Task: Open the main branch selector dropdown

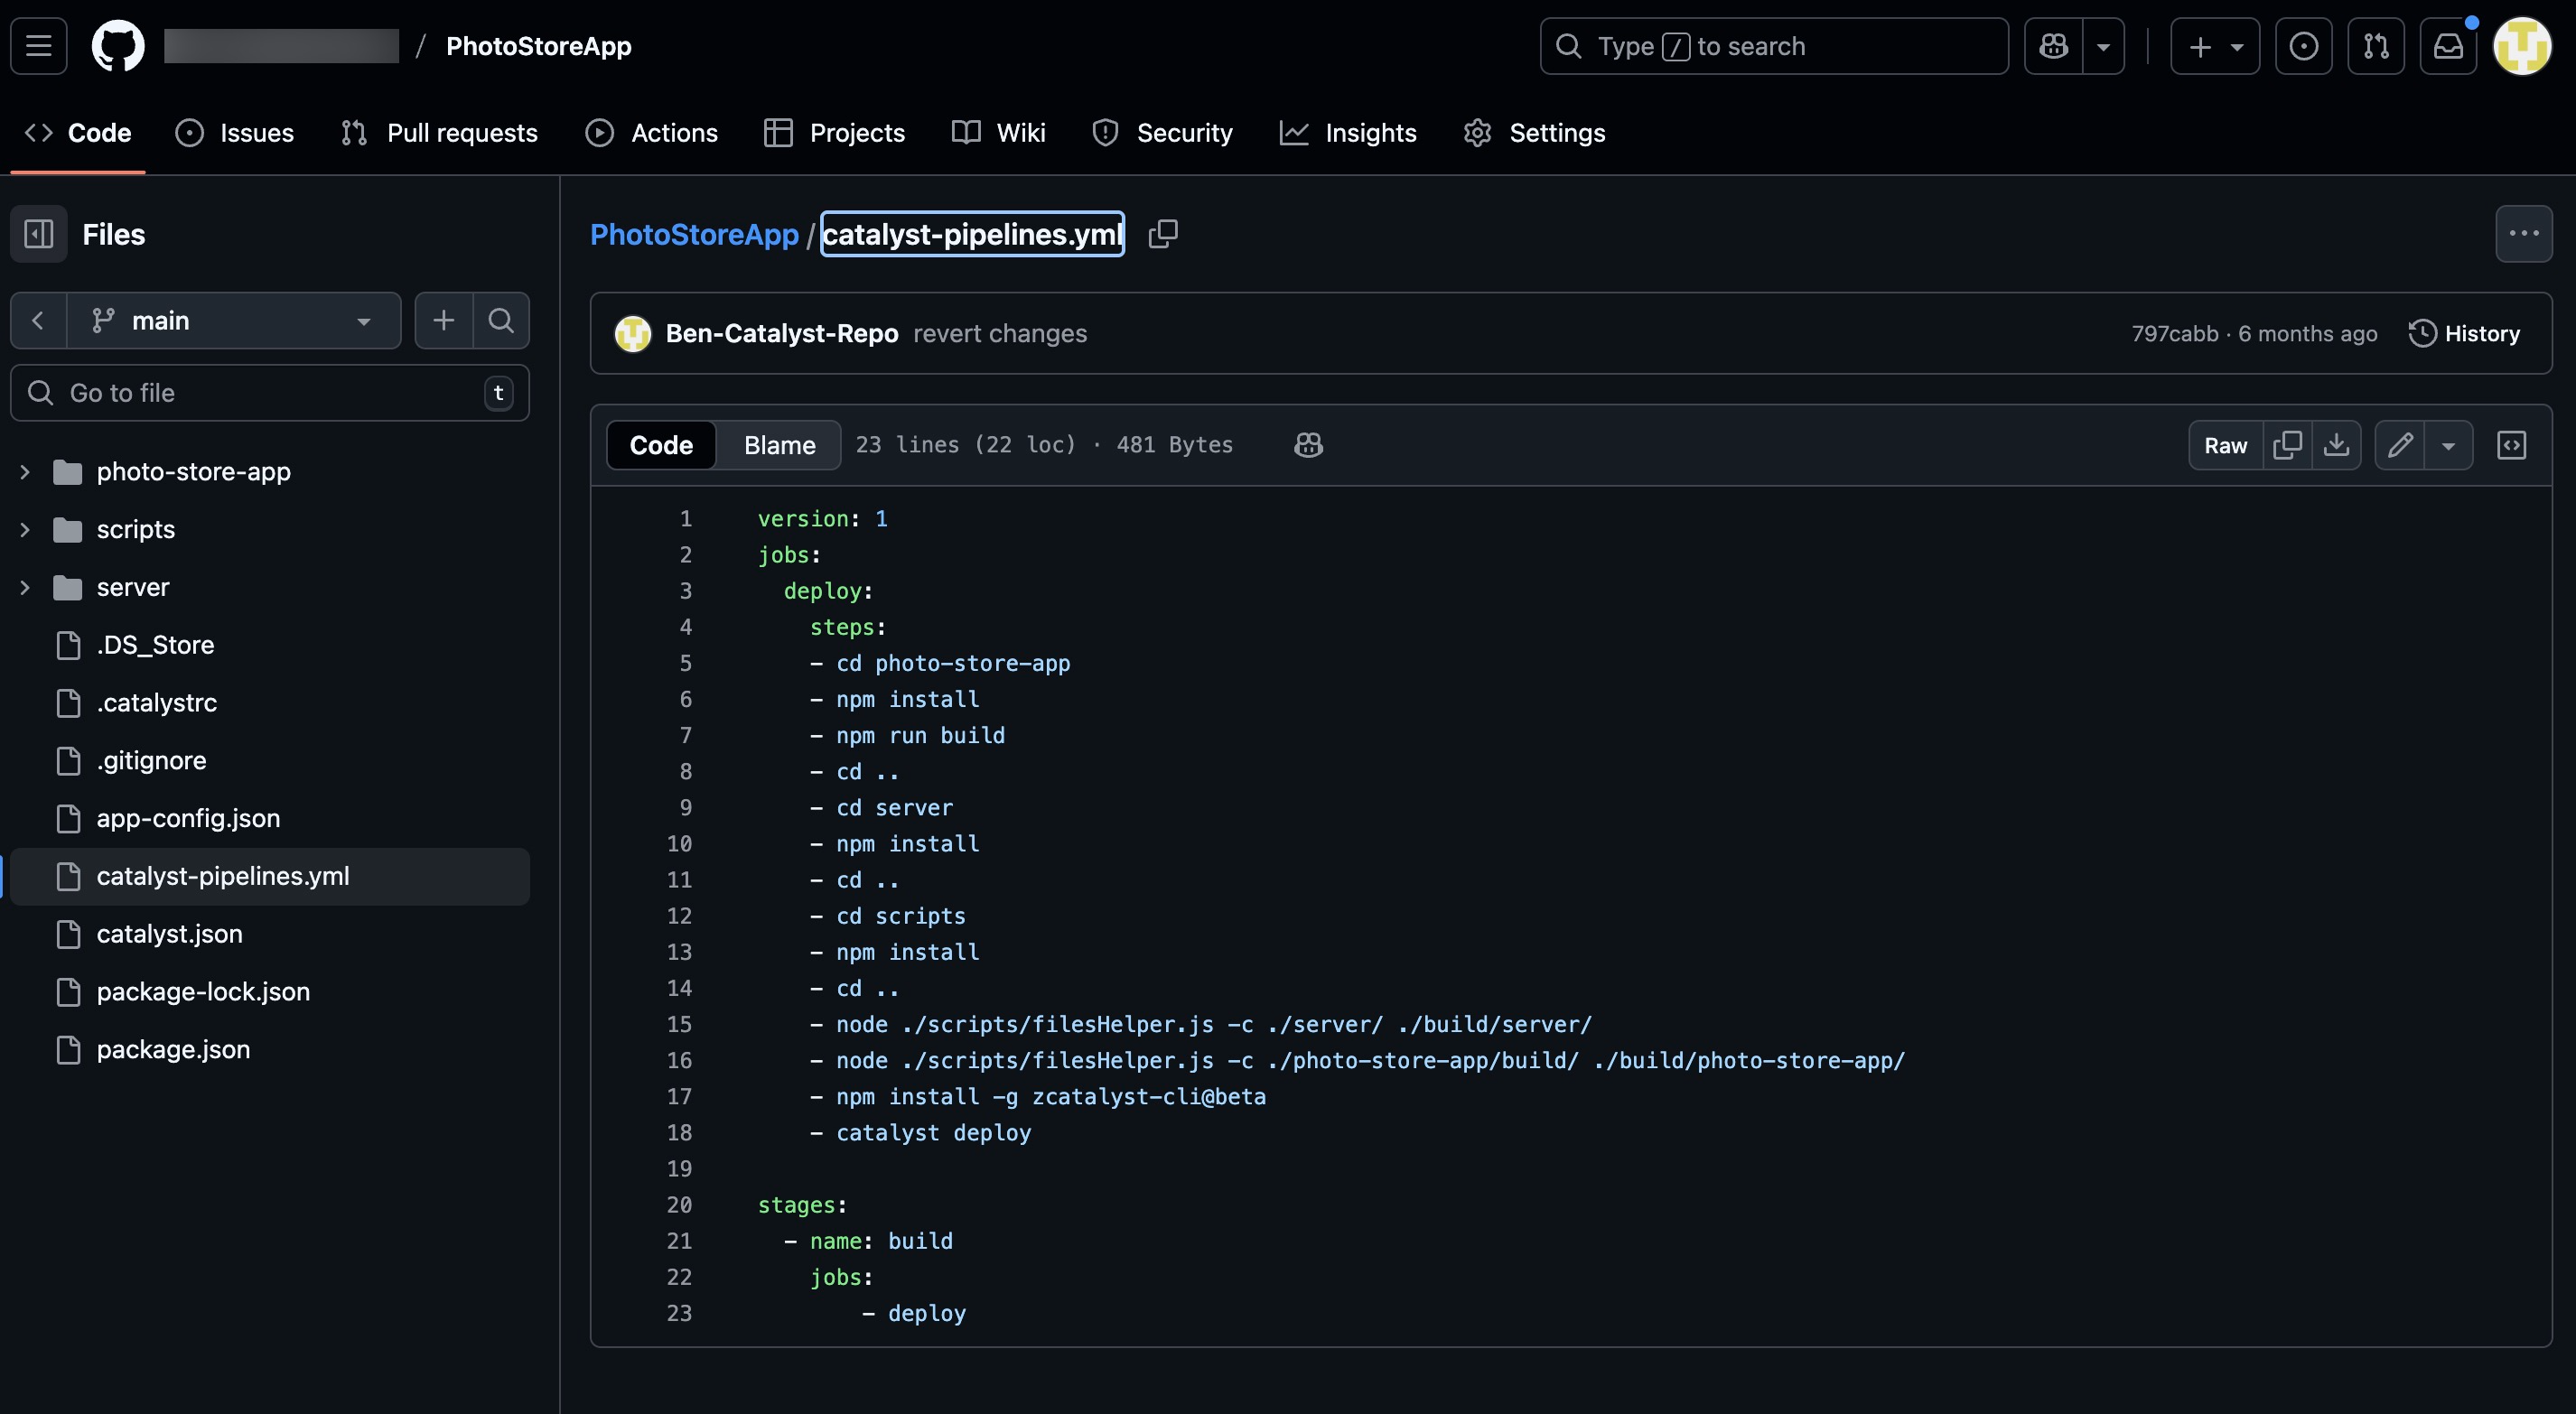Action: tap(234, 320)
